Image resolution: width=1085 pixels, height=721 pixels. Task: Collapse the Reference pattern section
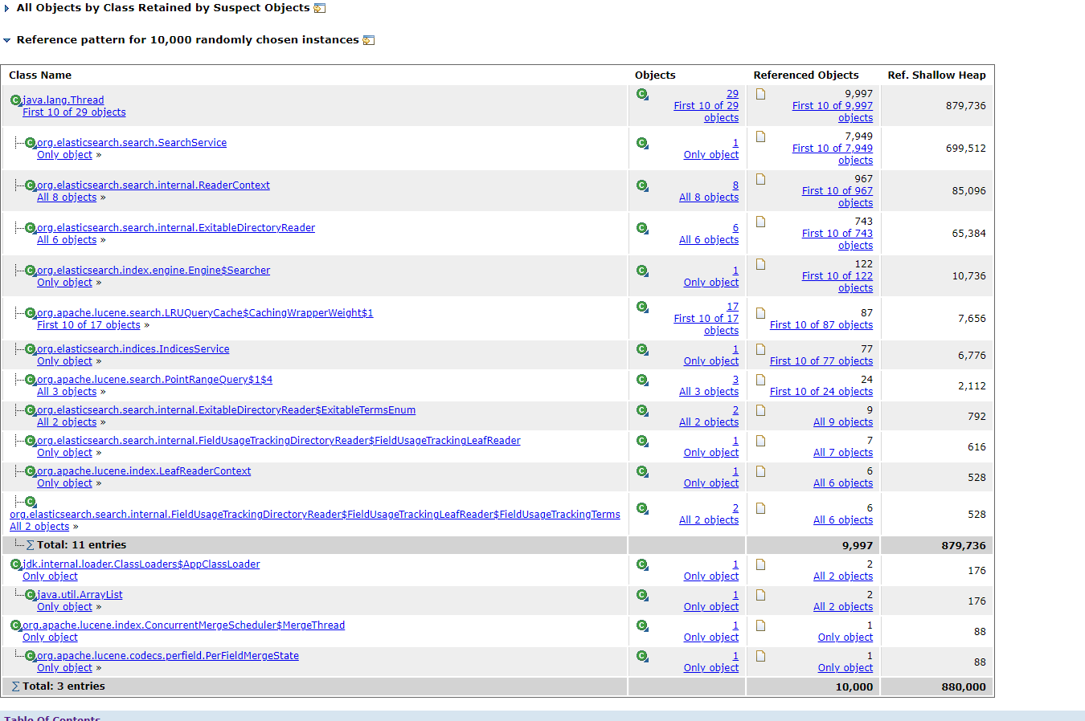[7, 40]
